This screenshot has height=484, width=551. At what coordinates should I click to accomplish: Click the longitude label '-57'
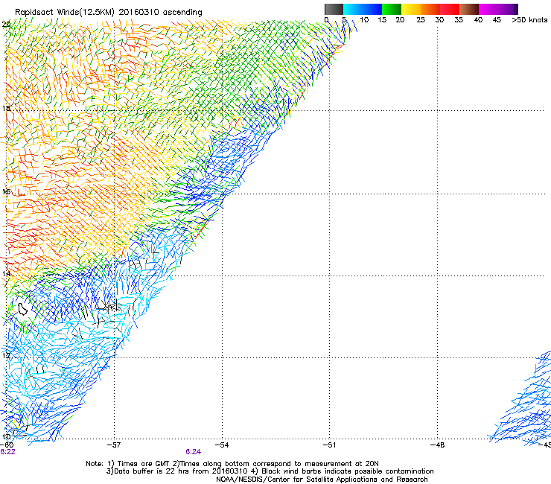114,445
